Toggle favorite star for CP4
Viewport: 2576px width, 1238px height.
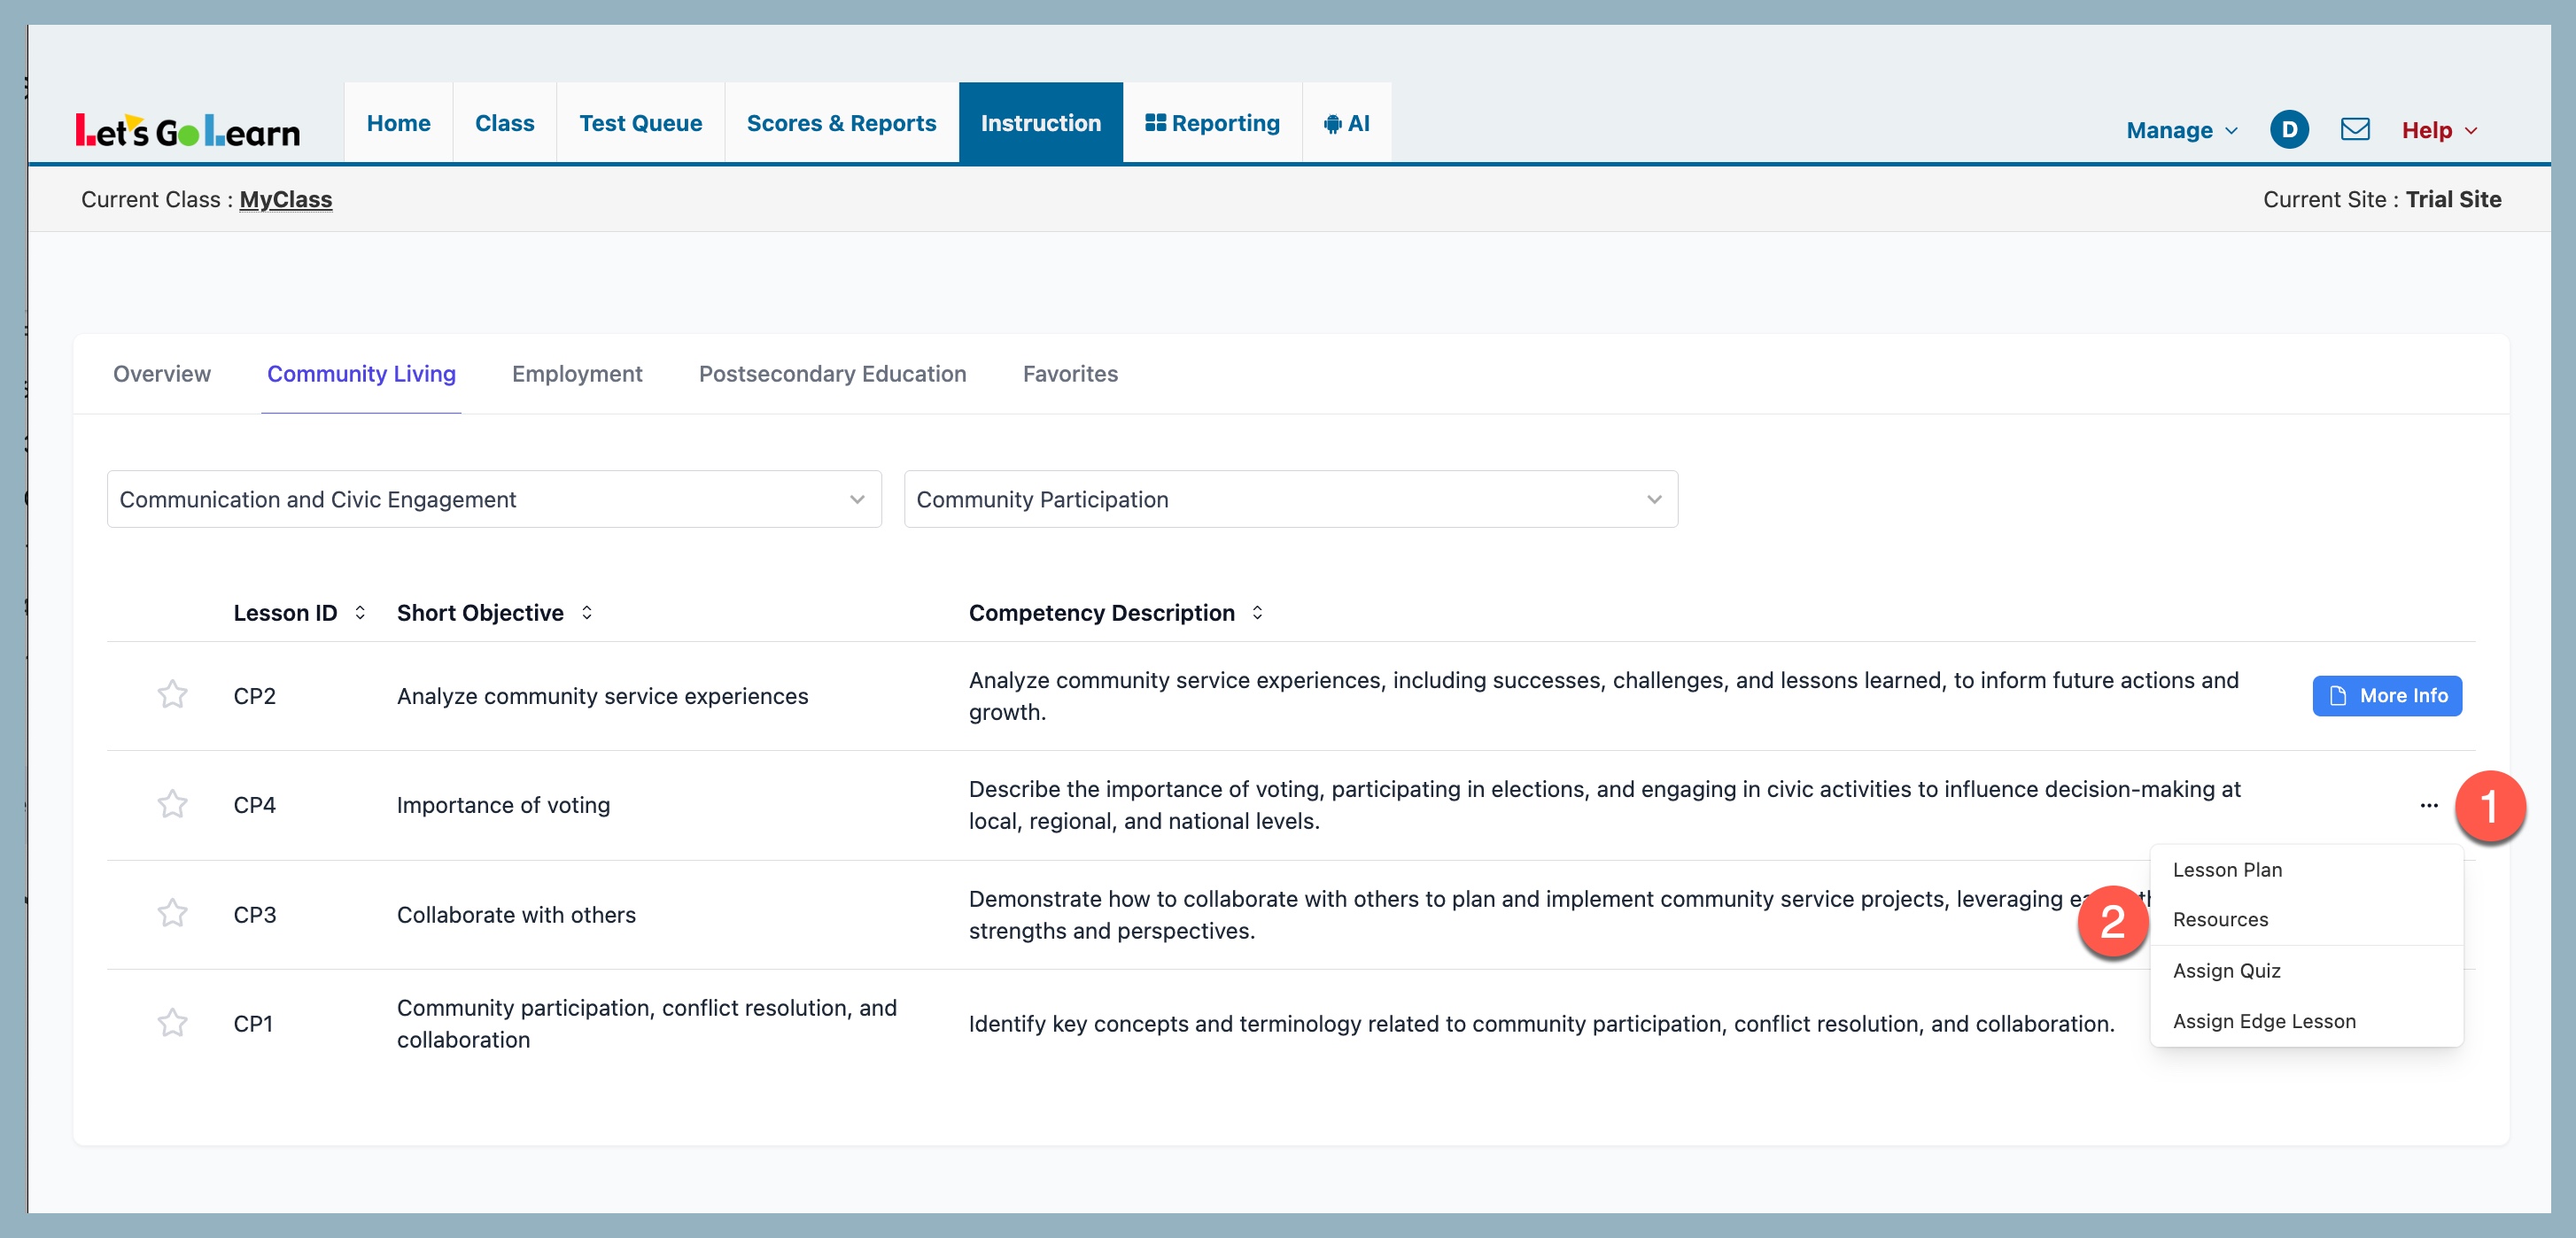[172, 805]
